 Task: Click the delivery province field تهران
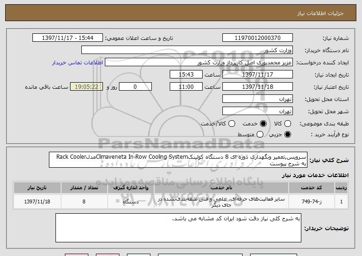click(258, 99)
